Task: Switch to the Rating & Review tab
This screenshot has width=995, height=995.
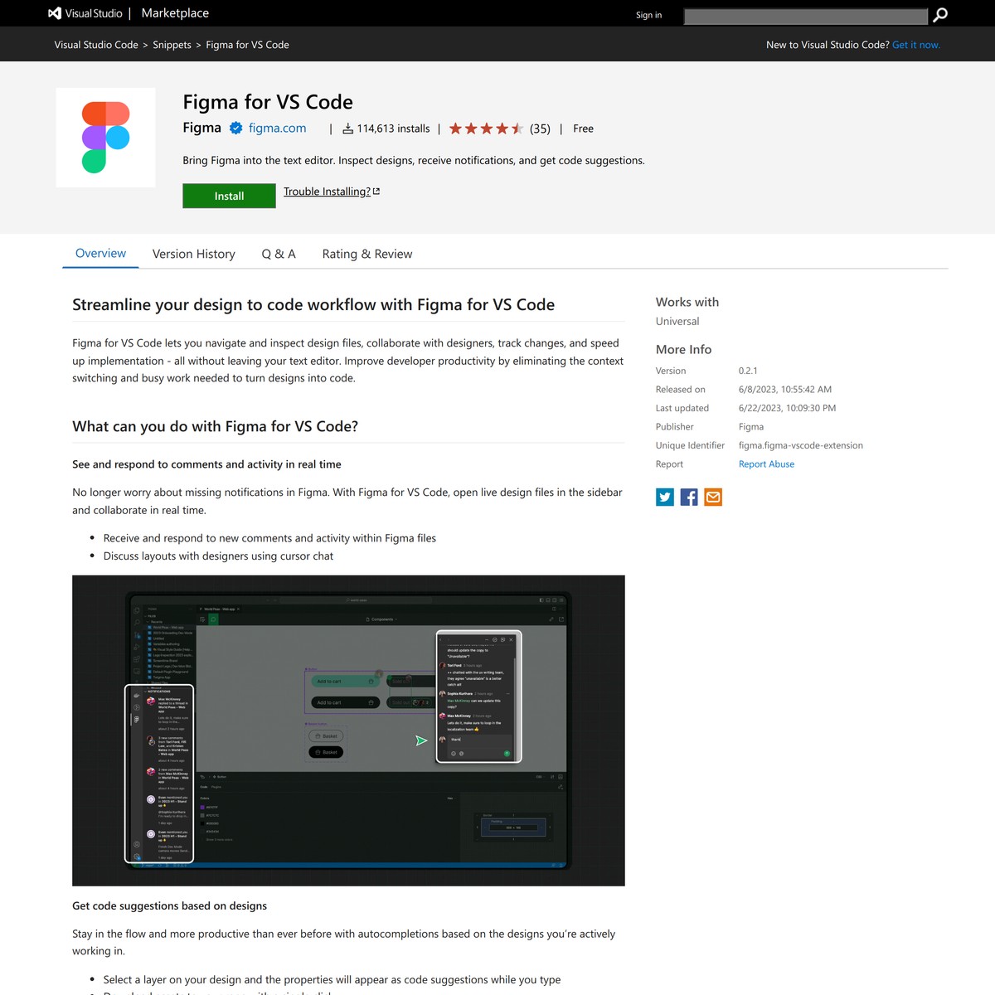Action: [367, 254]
